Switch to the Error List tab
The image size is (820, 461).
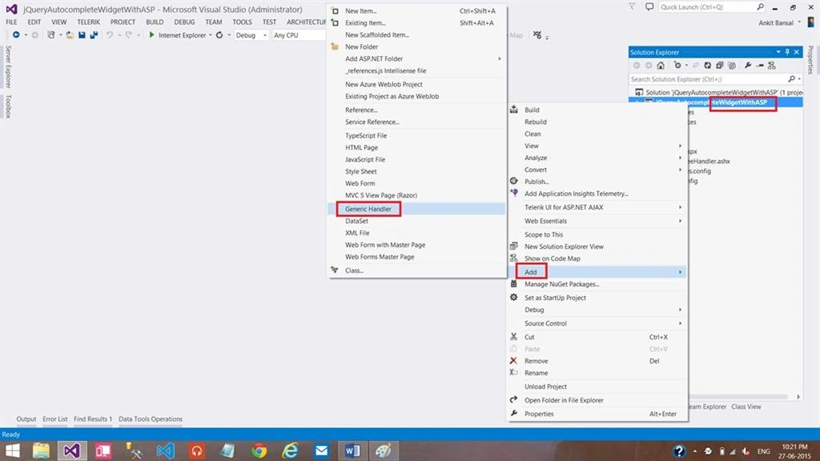55,419
